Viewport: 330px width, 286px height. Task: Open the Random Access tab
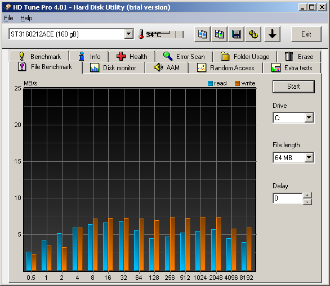226,68
